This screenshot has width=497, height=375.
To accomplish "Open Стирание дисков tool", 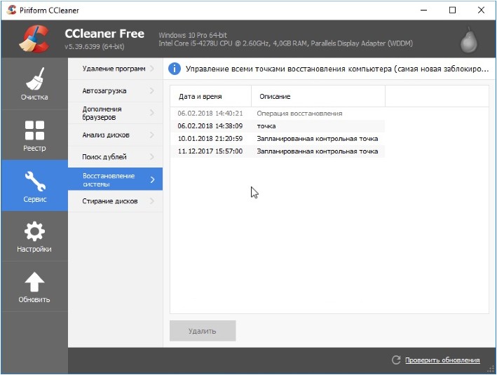I will coord(116,201).
